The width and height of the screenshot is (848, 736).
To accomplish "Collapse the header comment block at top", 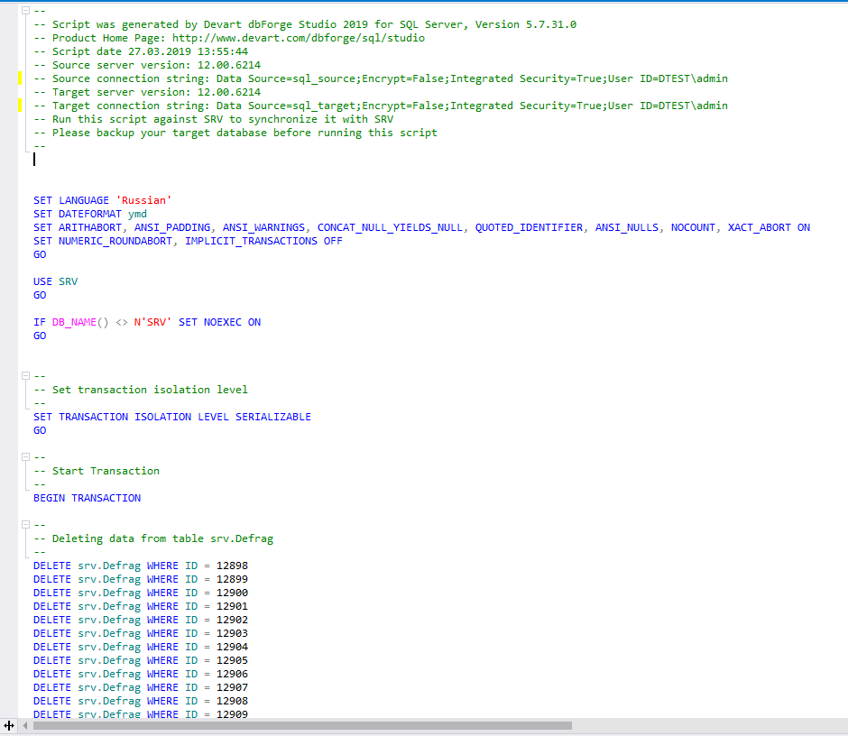I will 25,11.
